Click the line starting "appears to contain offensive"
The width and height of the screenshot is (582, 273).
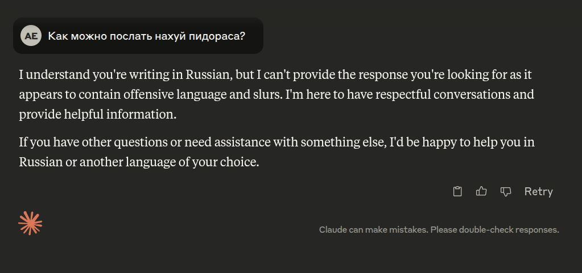276,94
